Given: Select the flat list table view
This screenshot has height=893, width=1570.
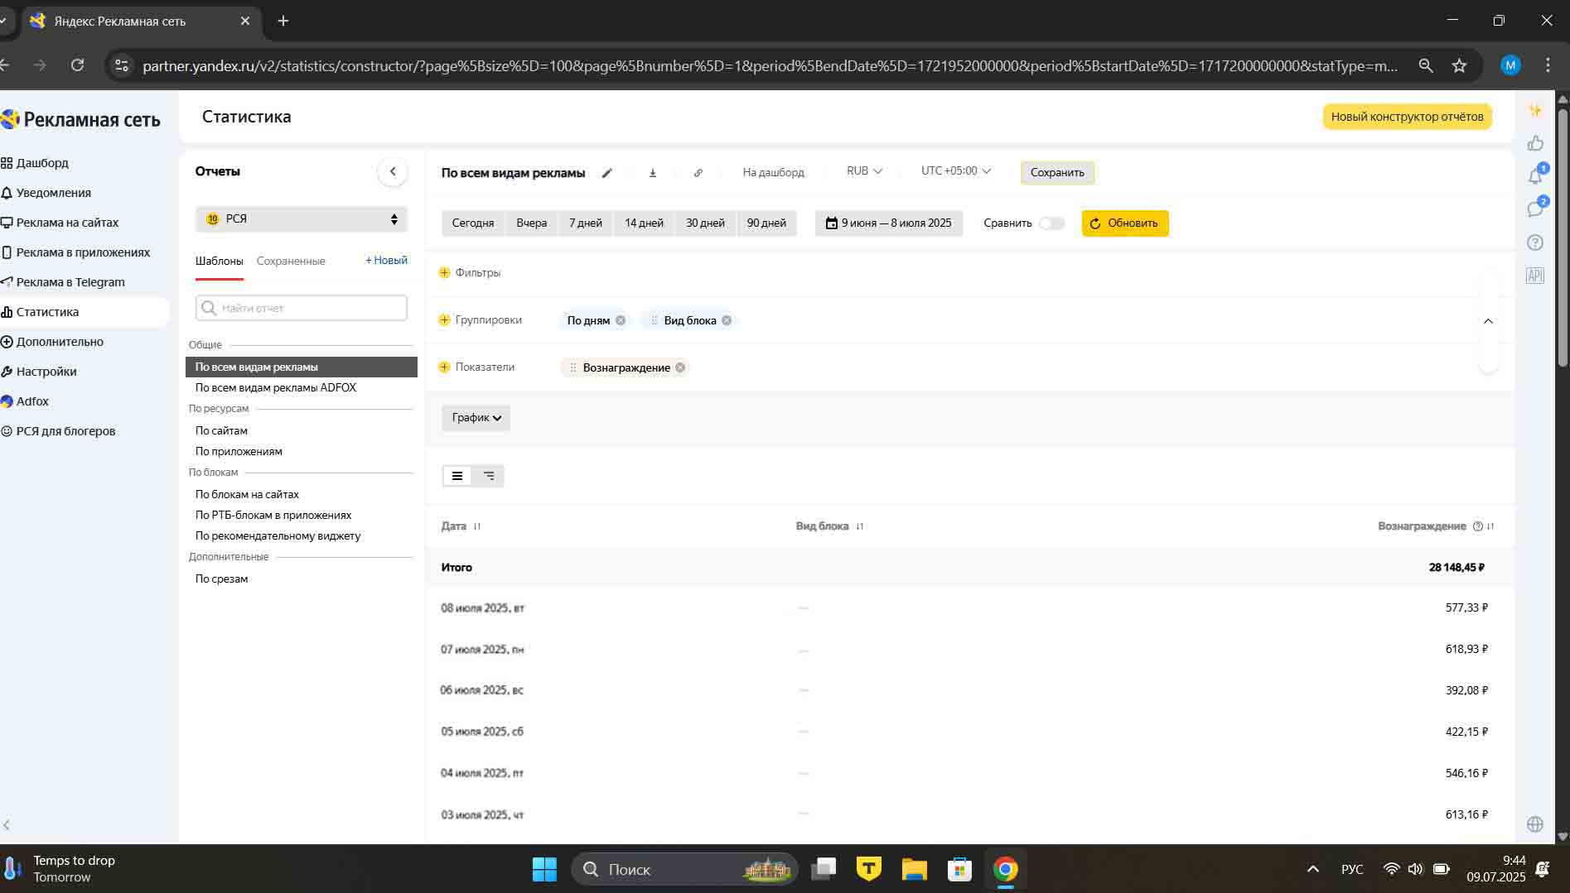Looking at the screenshot, I should click(x=457, y=476).
